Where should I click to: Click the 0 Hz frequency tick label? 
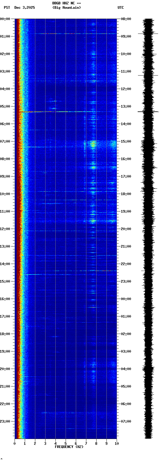[x=15, y=444]
